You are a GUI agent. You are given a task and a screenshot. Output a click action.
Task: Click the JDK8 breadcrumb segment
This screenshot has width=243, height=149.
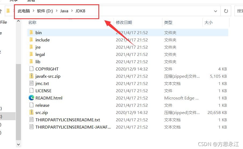(x=80, y=11)
